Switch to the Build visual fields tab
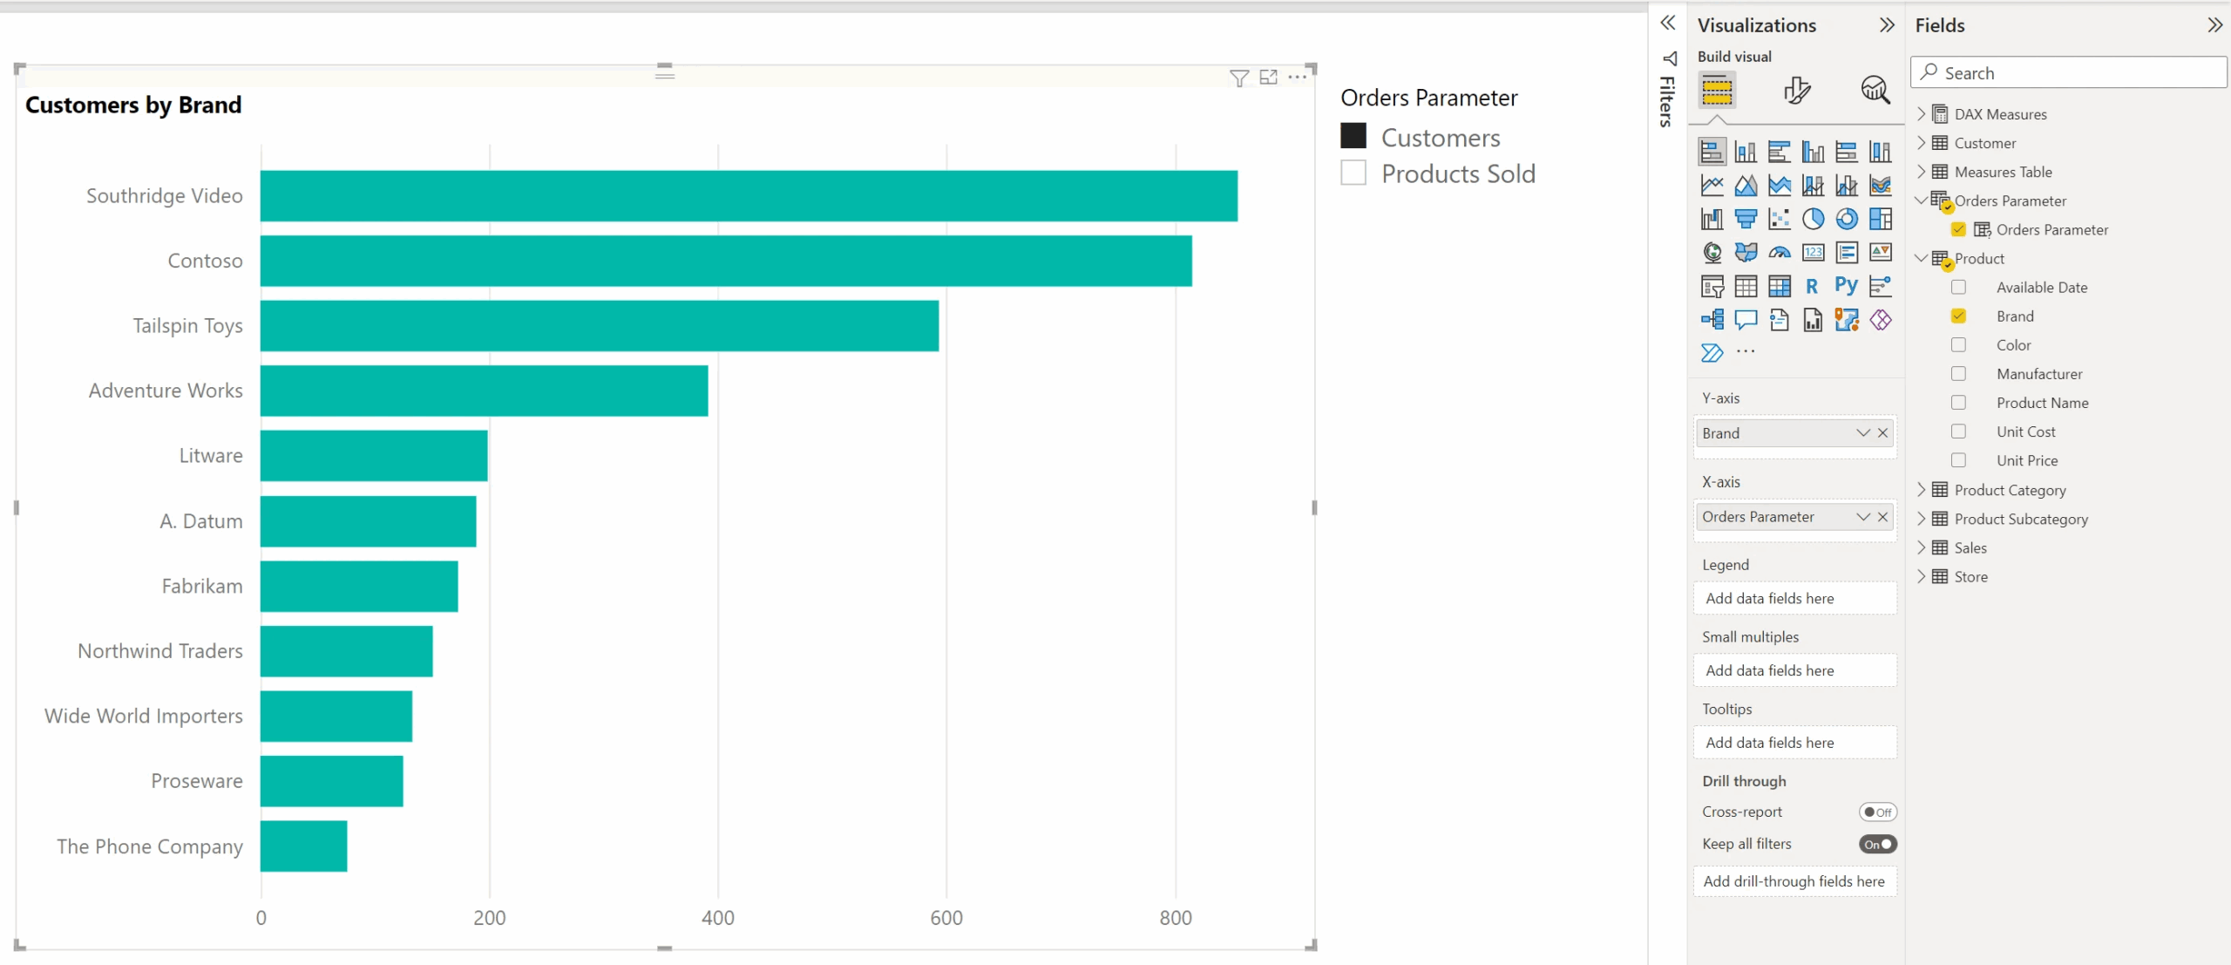The height and width of the screenshot is (965, 2231). tap(1716, 90)
